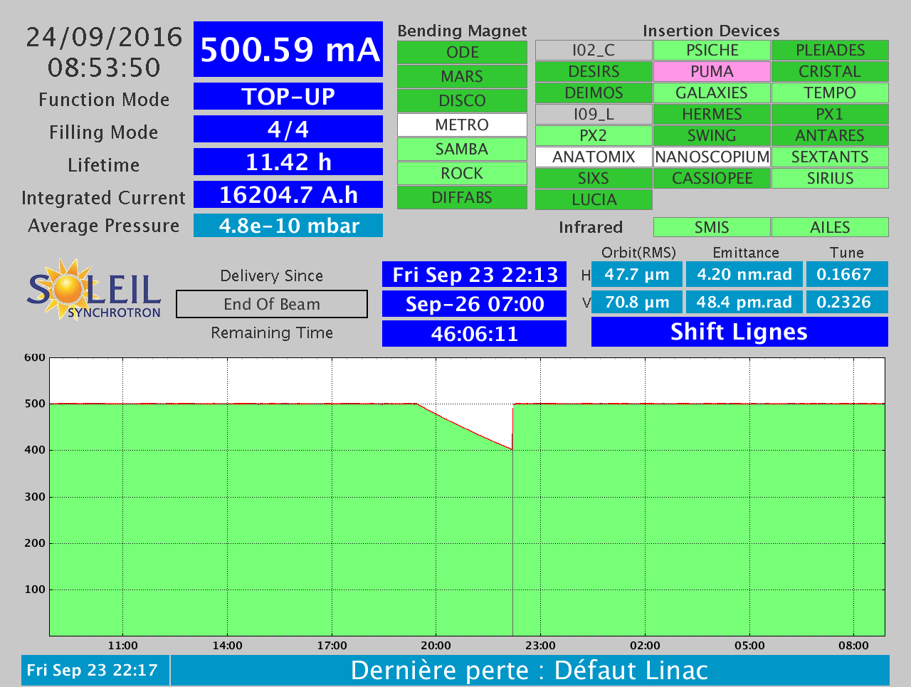Select the PSICHE insertion device
Viewport: 911px width, 687px height.
point(712,51)
